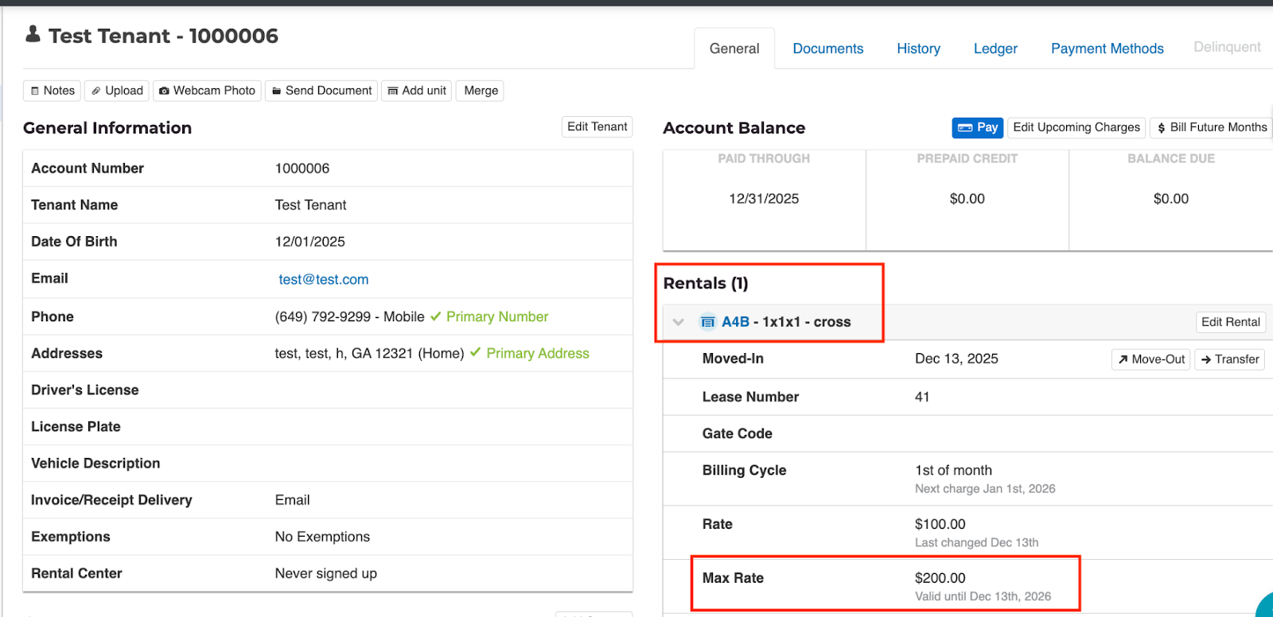1273x617 pixels.
Task: Click the Merge button
Action: (481, 91)
